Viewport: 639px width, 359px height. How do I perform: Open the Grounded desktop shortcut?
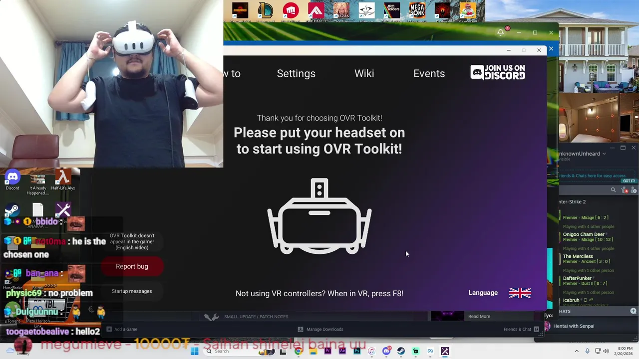tap(240, 11)
